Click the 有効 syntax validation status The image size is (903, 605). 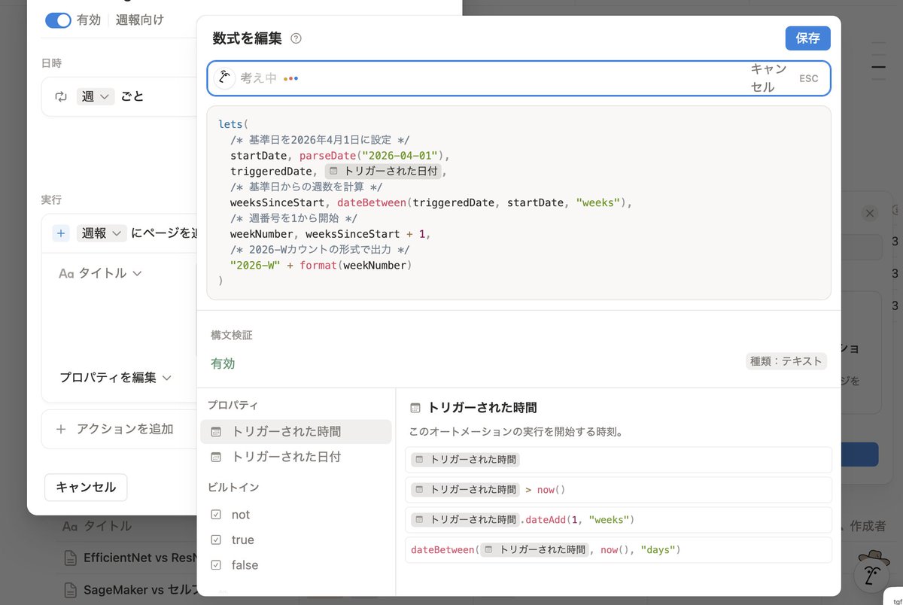223,363
